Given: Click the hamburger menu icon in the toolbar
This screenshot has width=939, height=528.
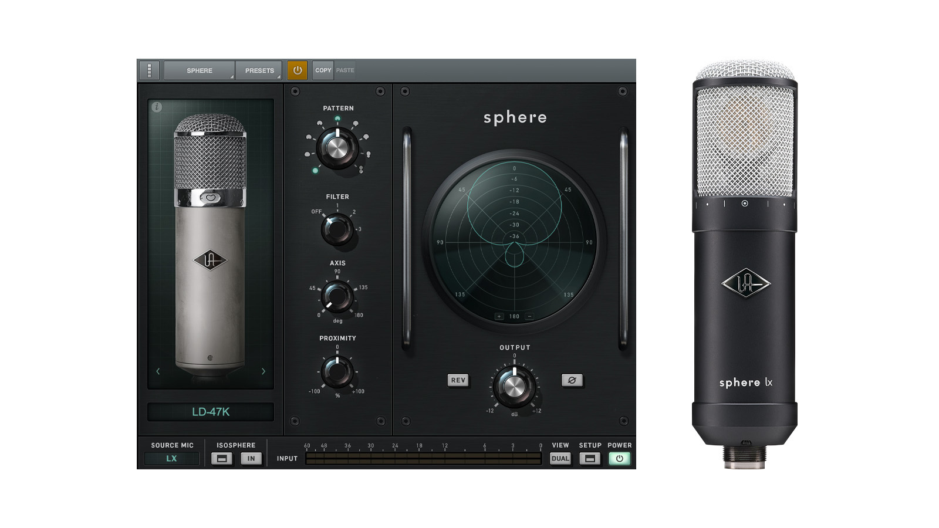Looking at the screenshot, I should [148, 70].
